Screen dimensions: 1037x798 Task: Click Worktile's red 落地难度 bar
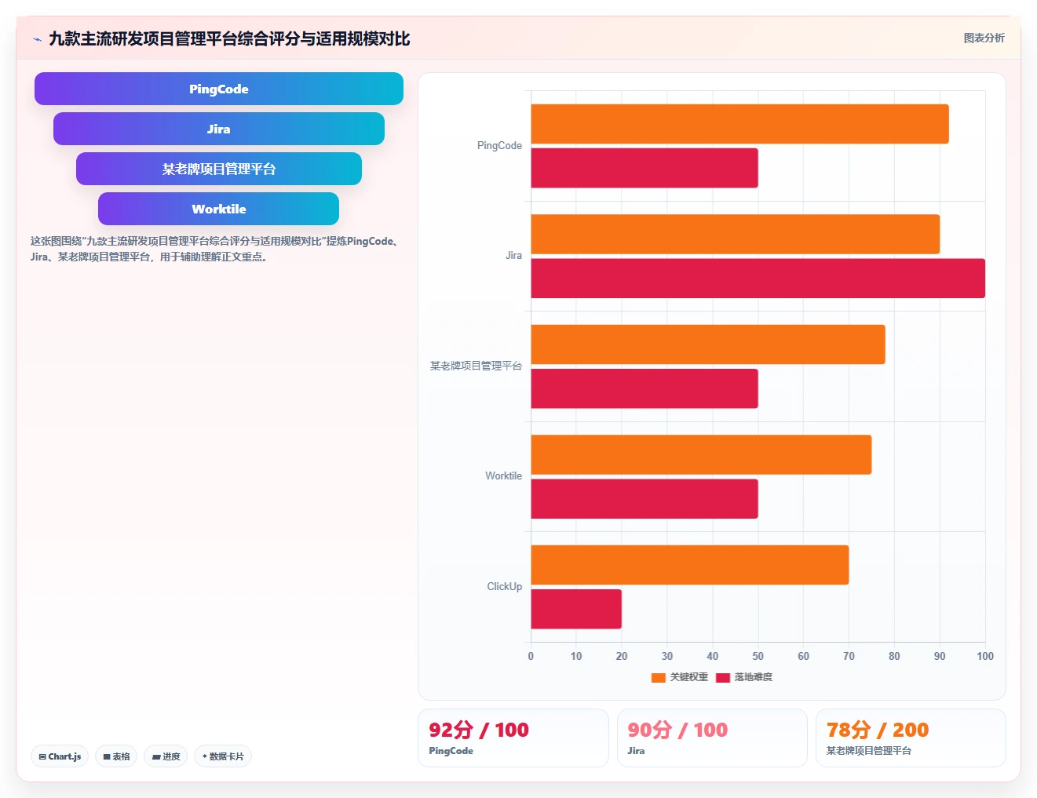coord(644,499)
